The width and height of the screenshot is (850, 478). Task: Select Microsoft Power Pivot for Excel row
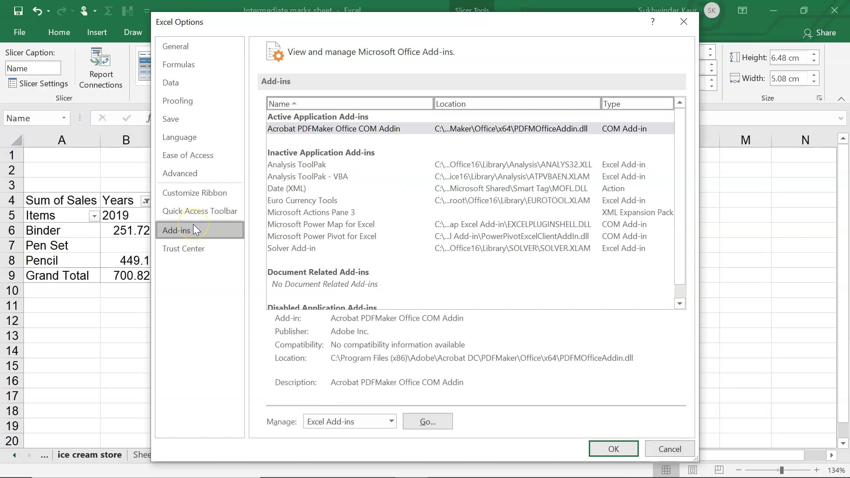tap(470, 236)
